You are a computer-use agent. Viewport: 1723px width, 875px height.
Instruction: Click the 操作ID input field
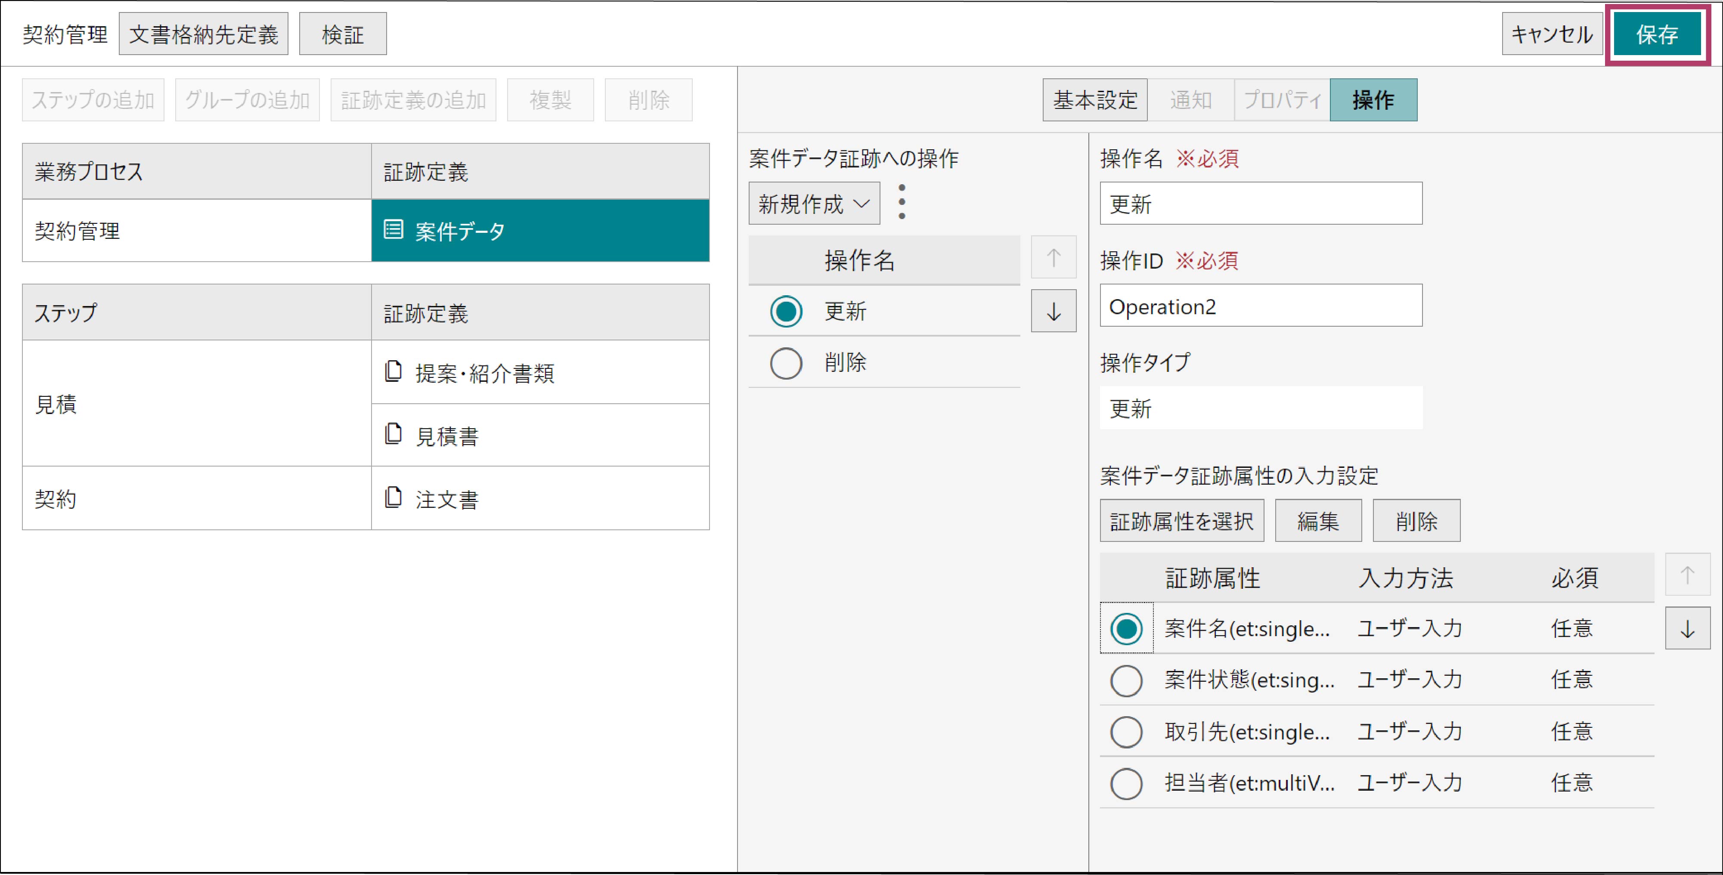point(1261,306)
